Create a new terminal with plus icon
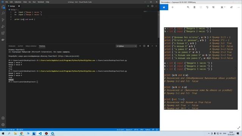Viewport: 242px width, 136px height. point(140,46)
